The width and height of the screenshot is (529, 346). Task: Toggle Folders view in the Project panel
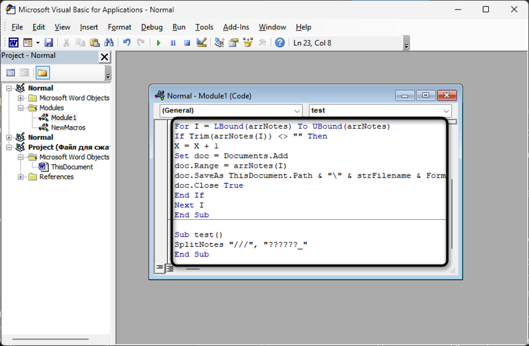42,73
